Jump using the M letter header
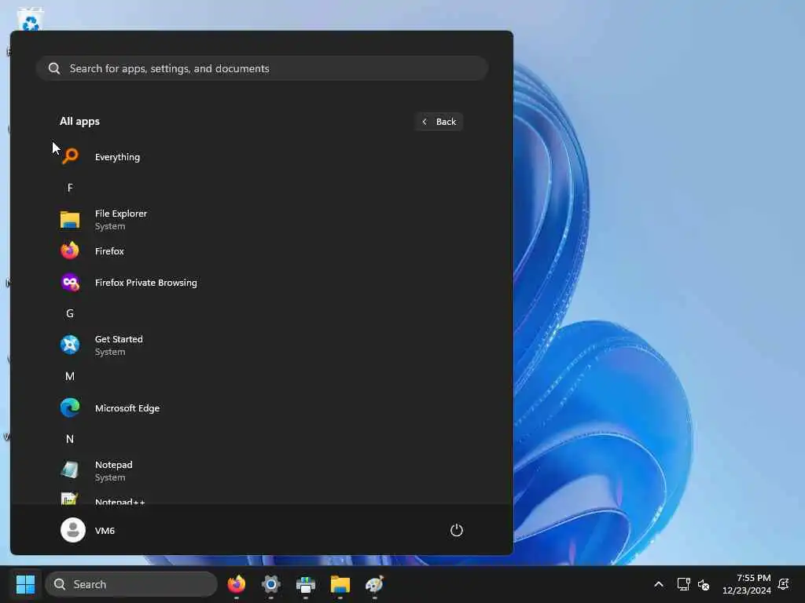805x603 pixels. click(70, 376)
